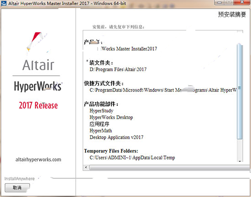Click the Works Master Installer2017 product name
Image resolution: width=251 pixels, height=197 pixels.
(x=129, y=49)
